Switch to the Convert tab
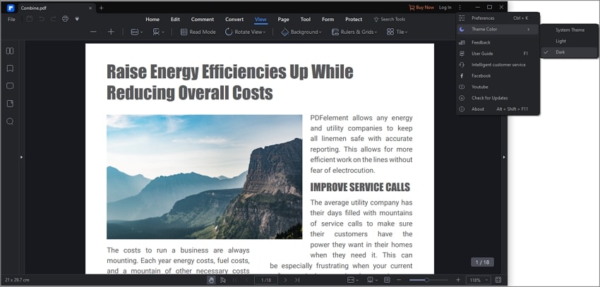Image resolution: width=600 pixels, height=287 pixels. (234, 19)
